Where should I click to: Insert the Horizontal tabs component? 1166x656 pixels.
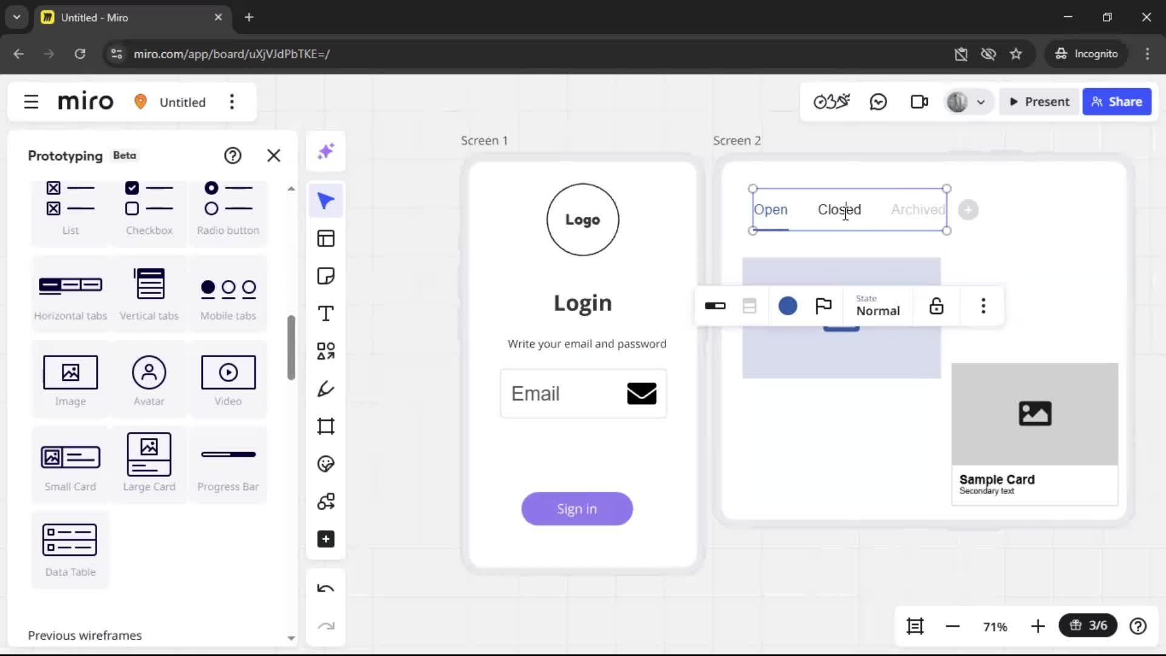70,294
